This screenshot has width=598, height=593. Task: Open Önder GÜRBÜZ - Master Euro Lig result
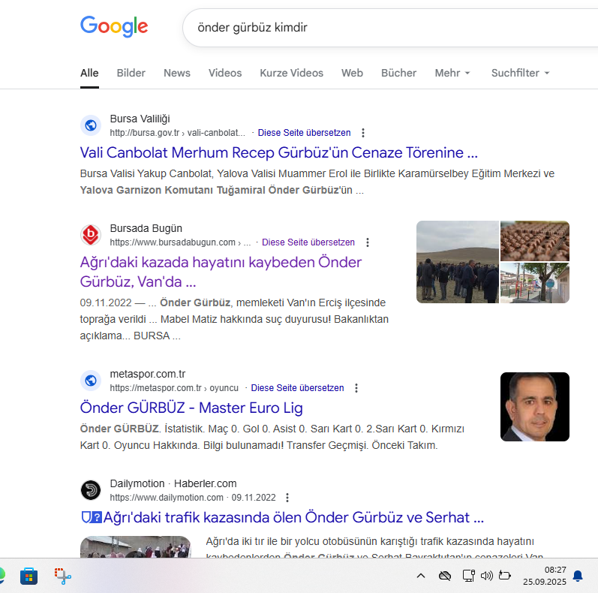pyautogui.click(x=191, y=408)
